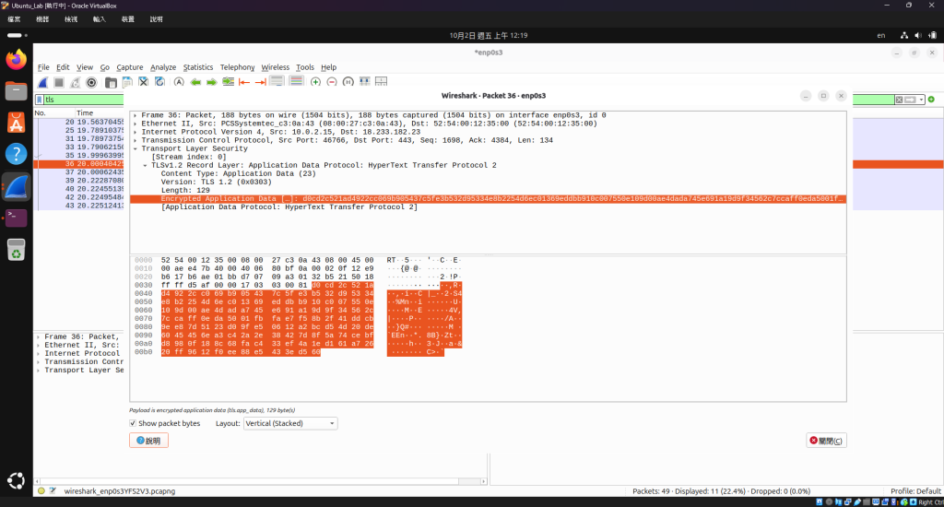944x507 pixels.
Task: Go to next packet green arrow
Action: 211,82
